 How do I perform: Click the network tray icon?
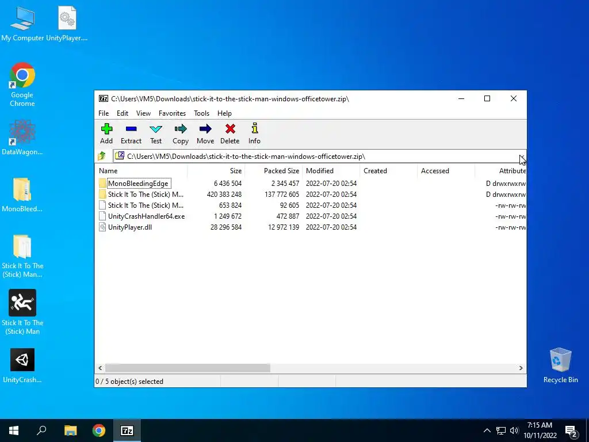(x=501, y=430)
